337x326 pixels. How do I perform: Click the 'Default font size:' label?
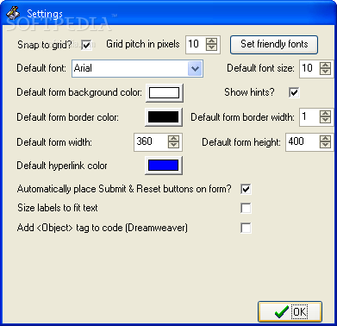click(260, 68)
